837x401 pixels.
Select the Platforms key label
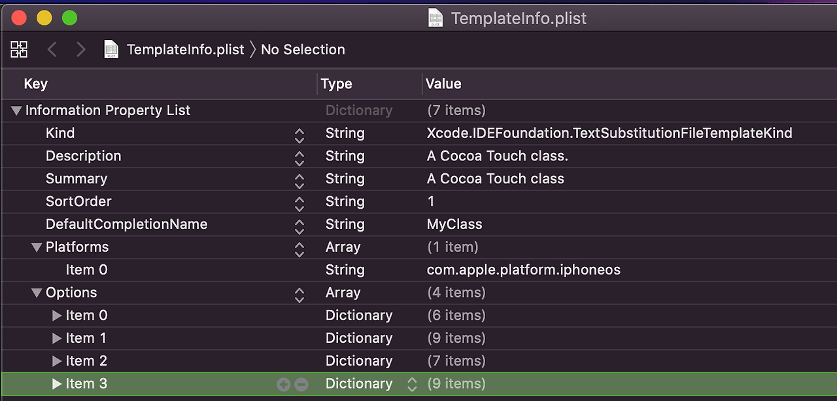(77, 247)
